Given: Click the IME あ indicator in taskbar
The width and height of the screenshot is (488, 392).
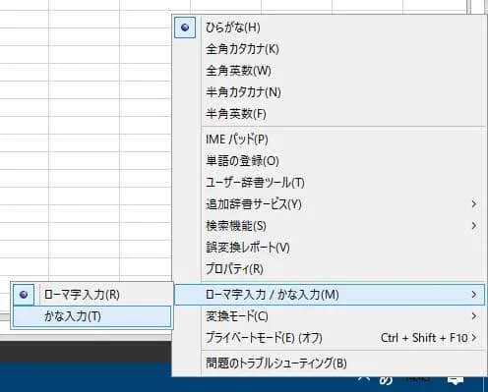Looking at the screenshot, I should pos(386,380).
